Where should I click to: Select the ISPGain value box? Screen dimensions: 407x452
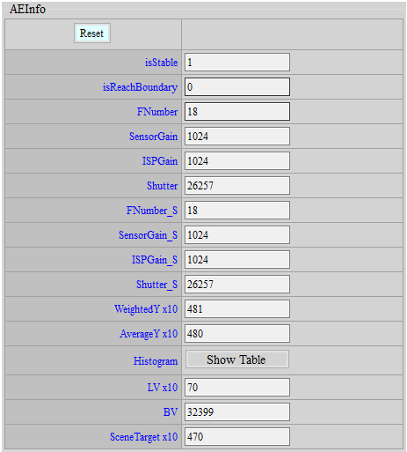pyautogui.click(x=237, y=161)
